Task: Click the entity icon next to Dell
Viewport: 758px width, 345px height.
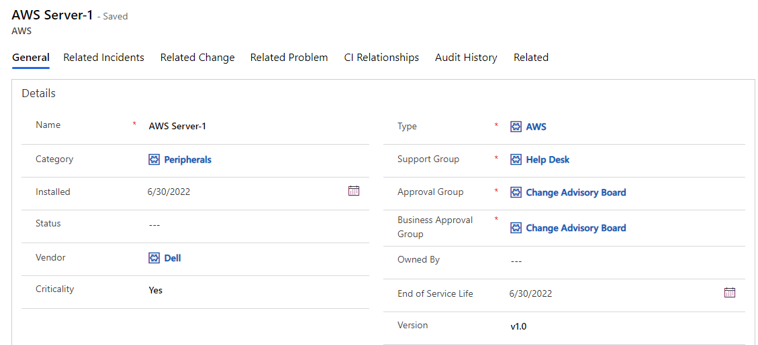Action: point(154,258)
